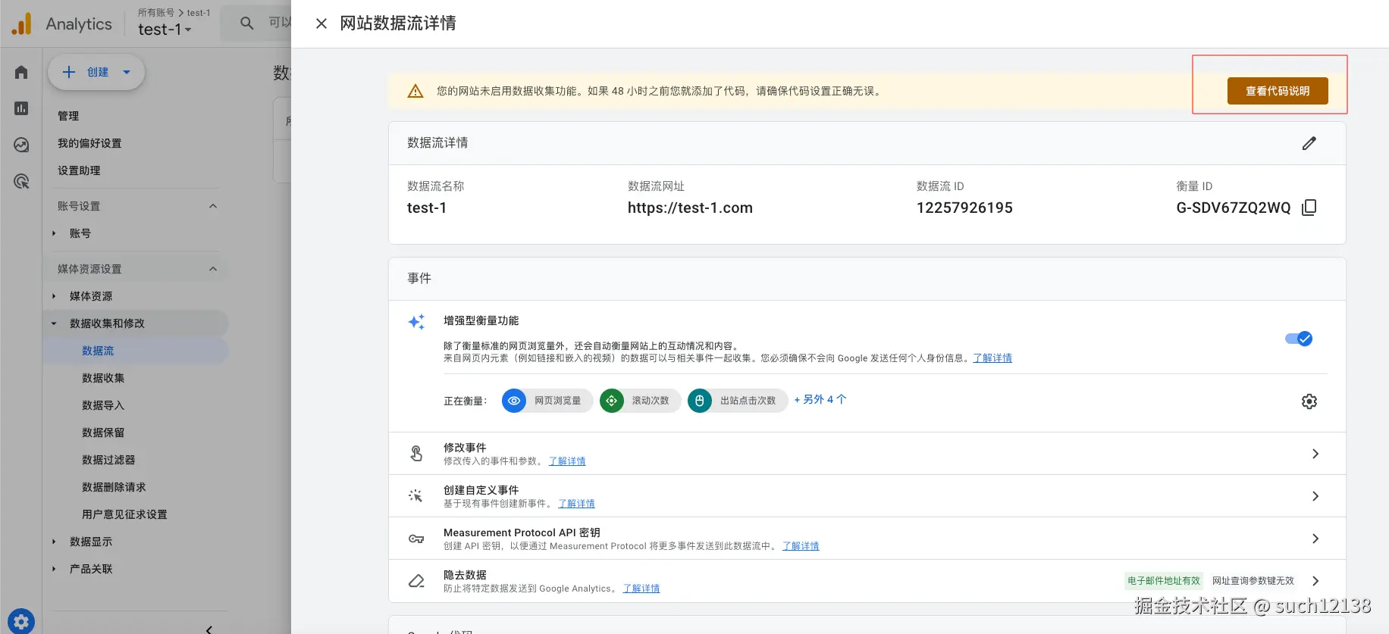Open enhanced measurement settings gear
The width and height of the screenshot is (1389, 634).
(1309, 401)
